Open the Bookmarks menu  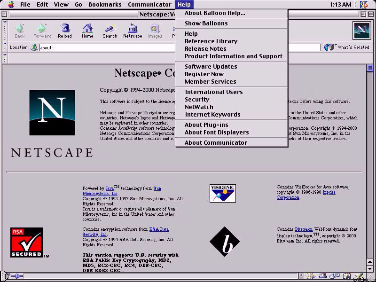pos(105,4)
